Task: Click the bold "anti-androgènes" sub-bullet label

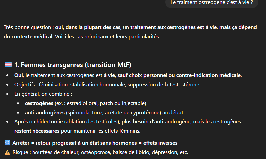Action: pyautogui.click(x=45, y=113)
